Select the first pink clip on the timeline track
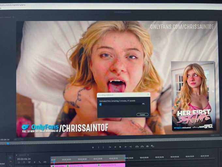Viewport: 222px width, 167px height. pyautogui.click(x=58, y=166)
